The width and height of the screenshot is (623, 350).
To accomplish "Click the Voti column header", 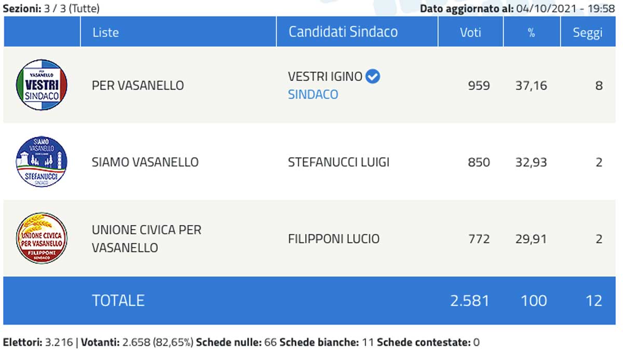I will tap(470, 32).
